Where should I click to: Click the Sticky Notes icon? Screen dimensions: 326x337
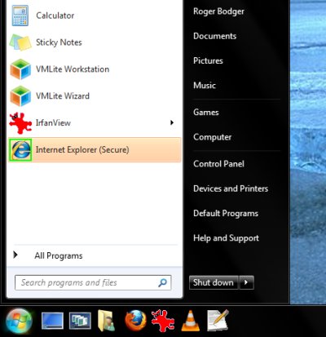point(20,42)
